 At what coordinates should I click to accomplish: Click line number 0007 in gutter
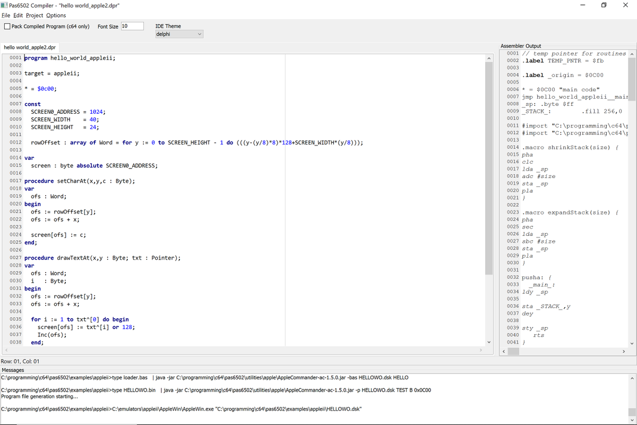(15, 104)
